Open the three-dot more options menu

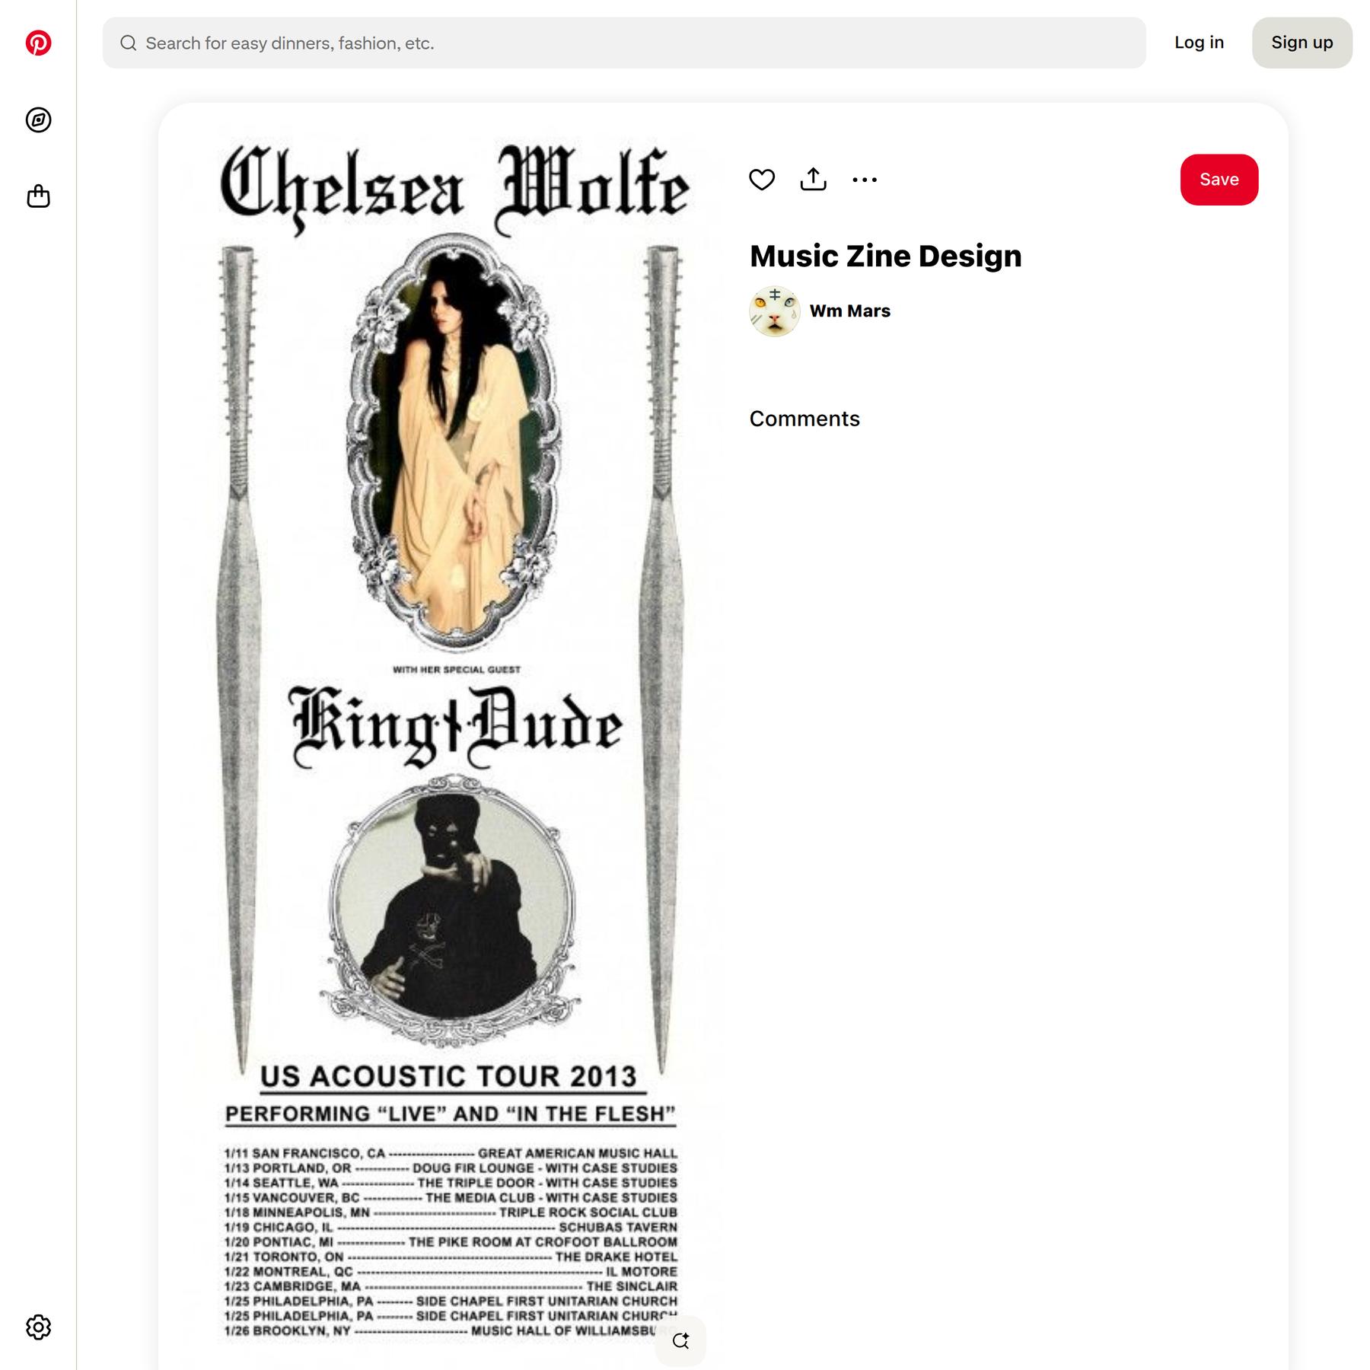pyautogui.click(x=865, y=180)
